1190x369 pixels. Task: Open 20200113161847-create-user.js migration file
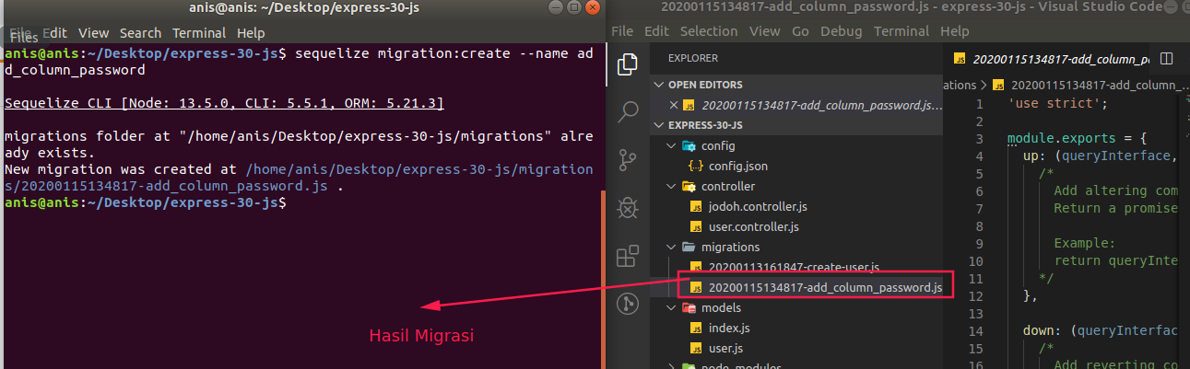click(x=794, y=267)
